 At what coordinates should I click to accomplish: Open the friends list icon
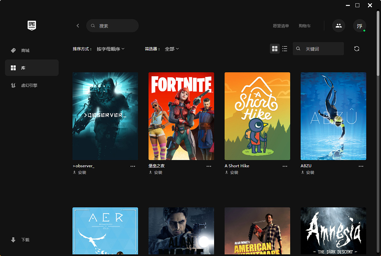tap(338, 26)
